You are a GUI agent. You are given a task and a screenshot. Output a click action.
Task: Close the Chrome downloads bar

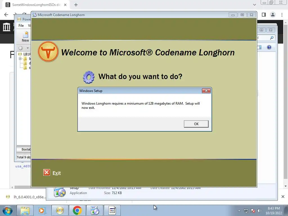[283, 197]
